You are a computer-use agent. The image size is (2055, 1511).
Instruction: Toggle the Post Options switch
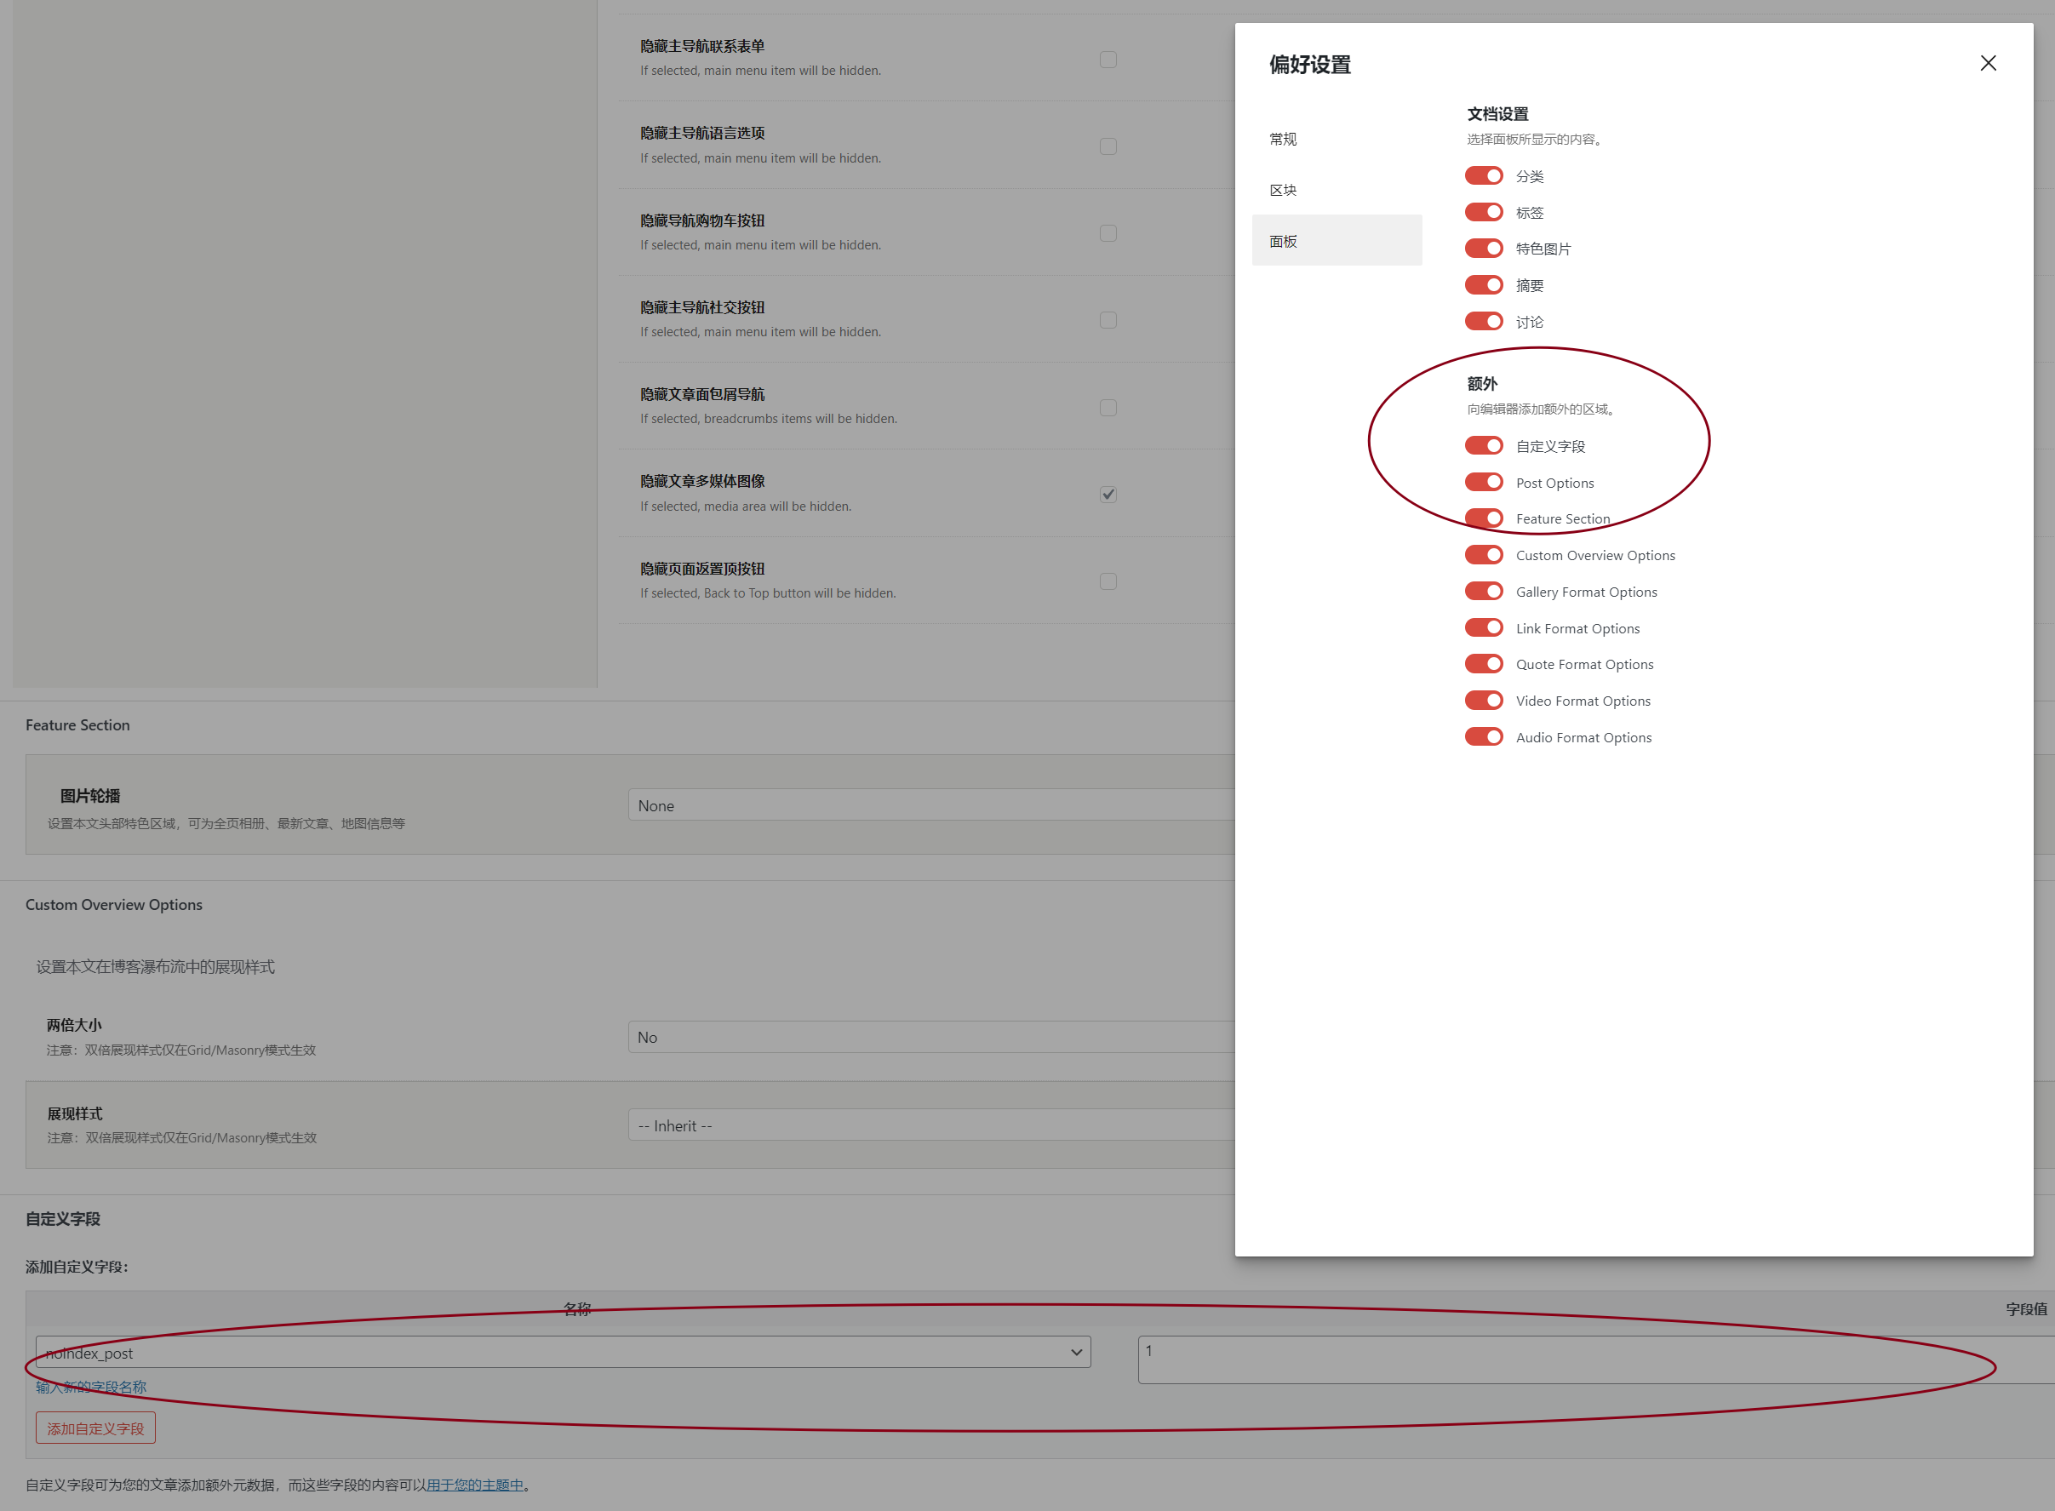tap(1482, 482)
